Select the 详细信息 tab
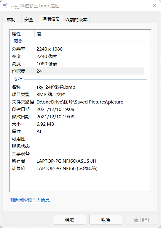This screenshot has height=228, width=161. tap(51, 19)
